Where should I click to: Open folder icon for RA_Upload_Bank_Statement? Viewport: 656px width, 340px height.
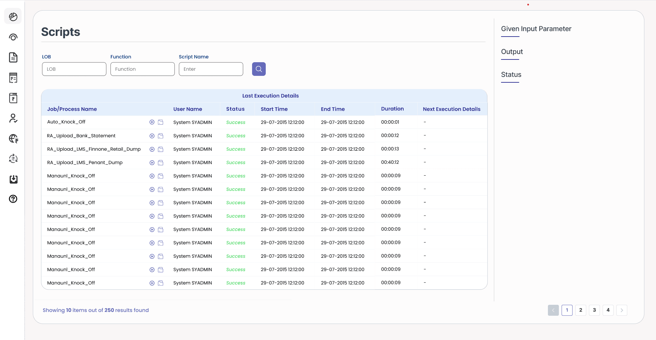160,136
